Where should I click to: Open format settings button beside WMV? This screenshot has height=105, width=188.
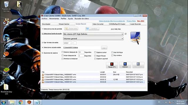point(75,43)
